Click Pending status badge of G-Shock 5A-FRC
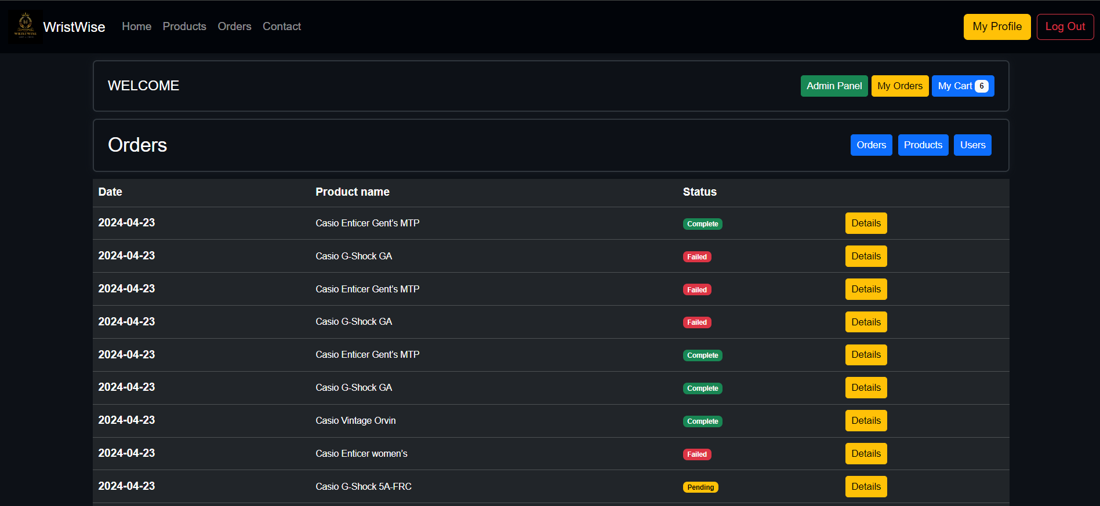Screen dimensions: 1100x506 point(700,487)
